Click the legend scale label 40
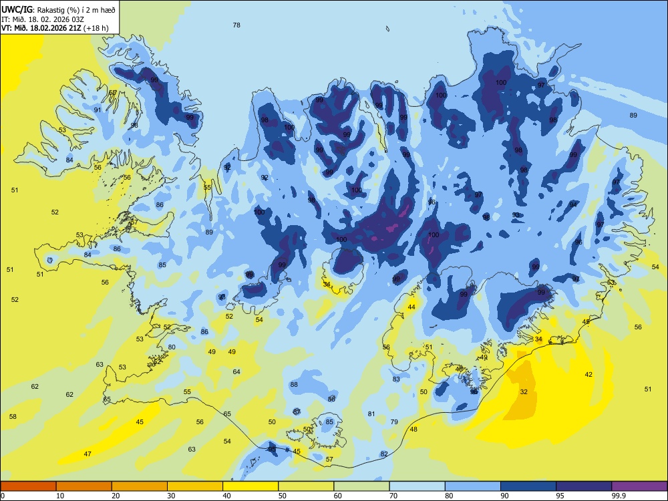Viewport: 668px width, 501px height. coord(227,496)
